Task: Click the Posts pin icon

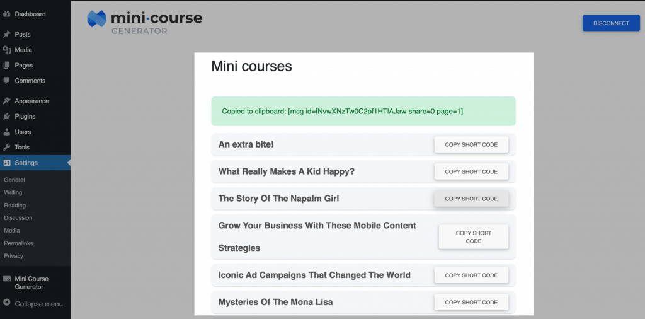Action: 7,34
